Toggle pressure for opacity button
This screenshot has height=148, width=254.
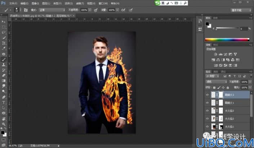[96, 10]
